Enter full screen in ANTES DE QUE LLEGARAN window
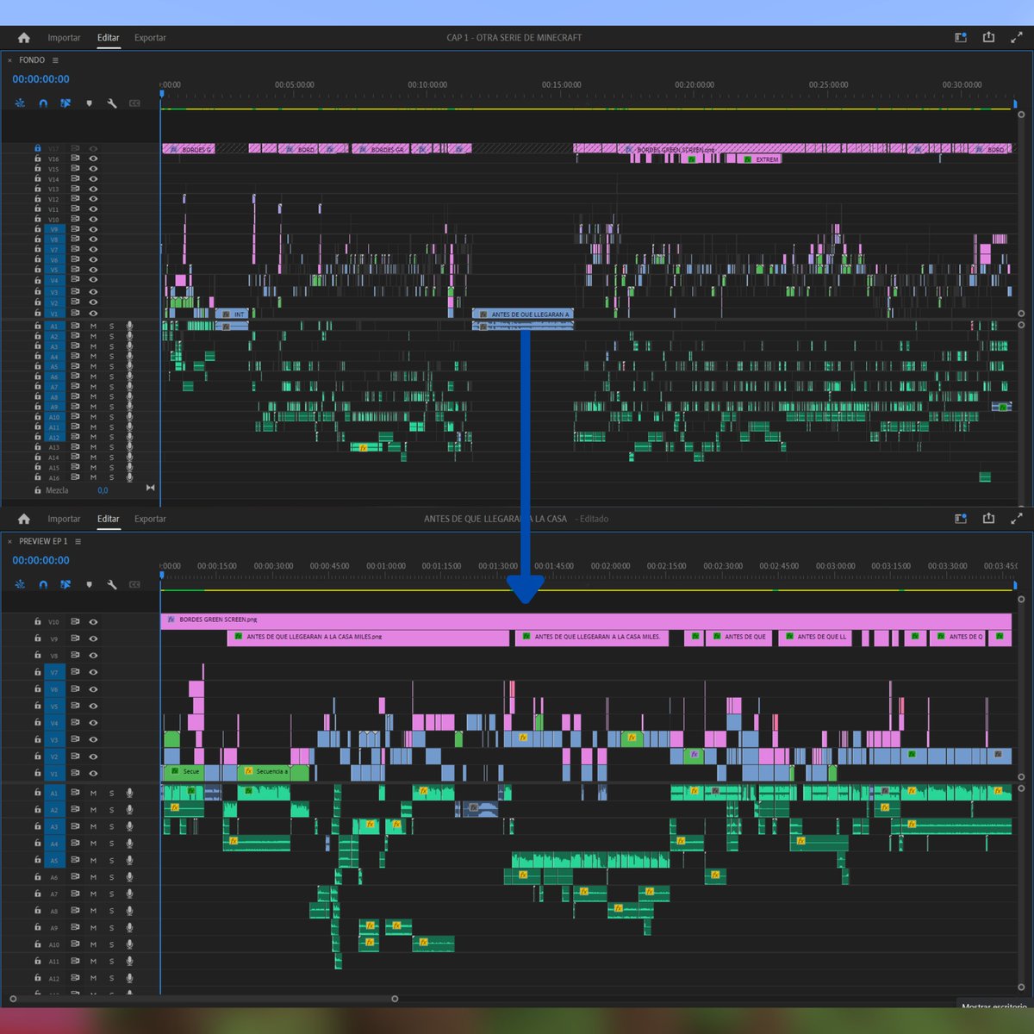 coord(1017,518)
